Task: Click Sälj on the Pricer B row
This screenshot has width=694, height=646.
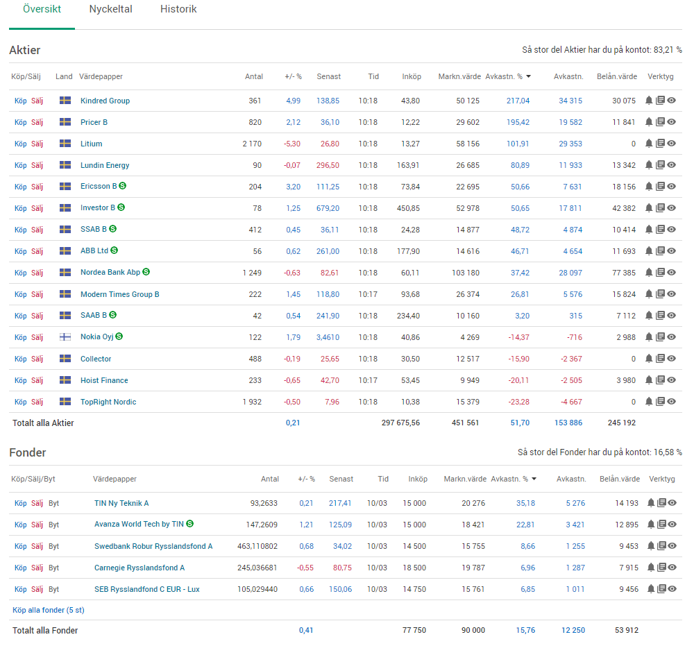Action: (x=37, y=122)
